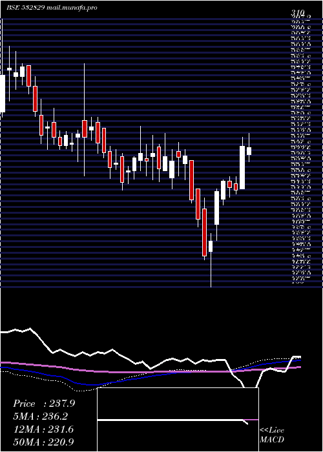
Task: Click inside the MACD indicator box
Action: click(x=178, y=420)
